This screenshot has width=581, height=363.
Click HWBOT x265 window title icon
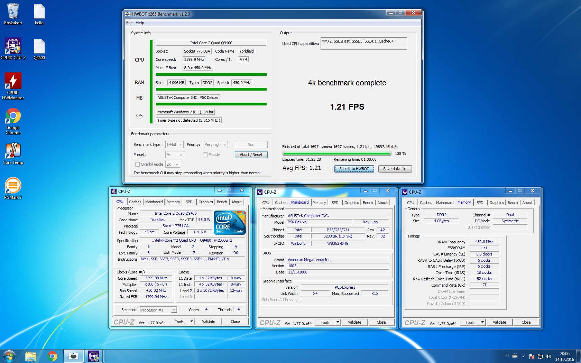pyautogui.click(x=128, y=14)
